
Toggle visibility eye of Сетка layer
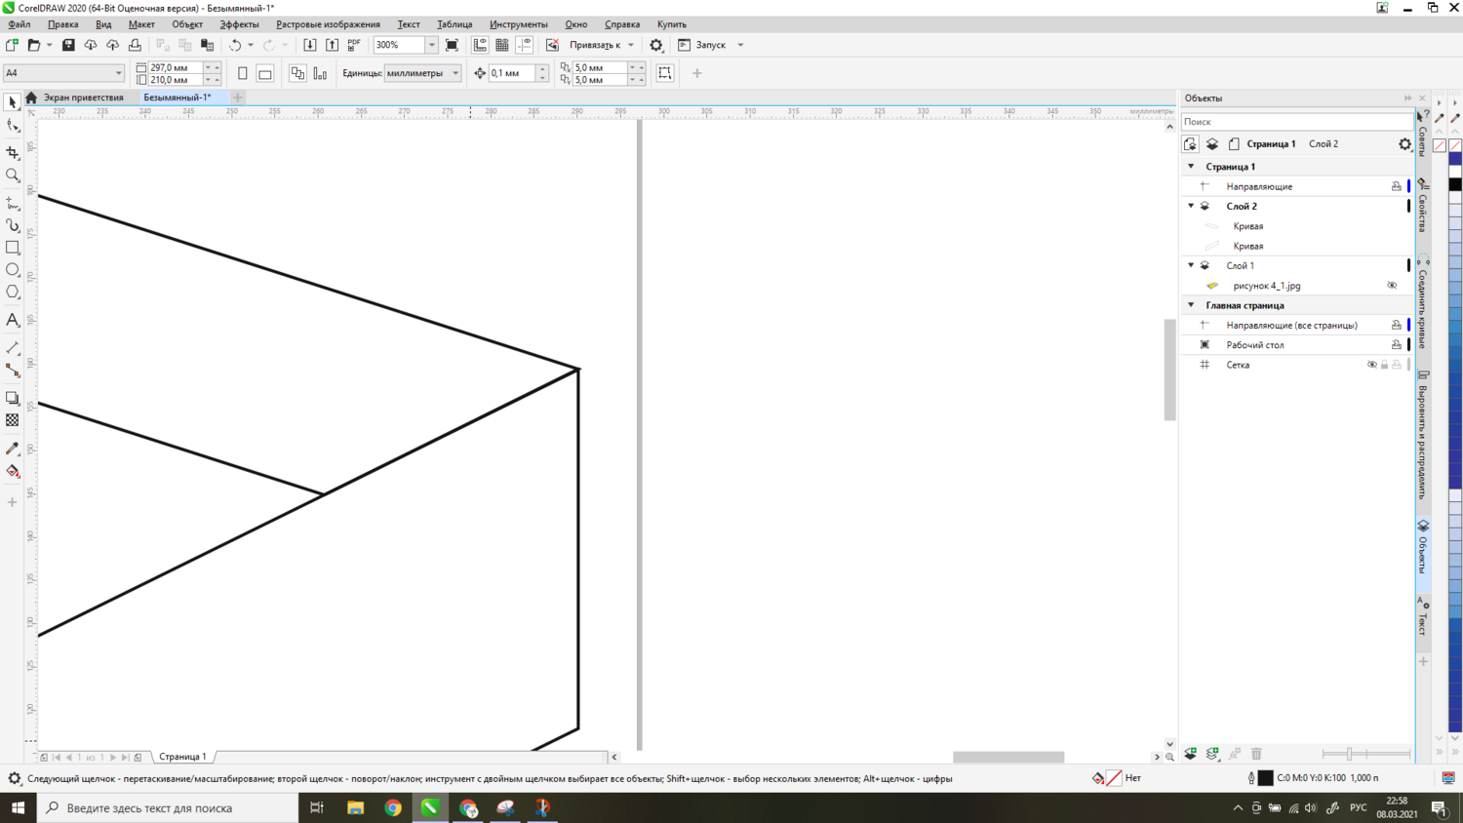(x=1371, y=365)
